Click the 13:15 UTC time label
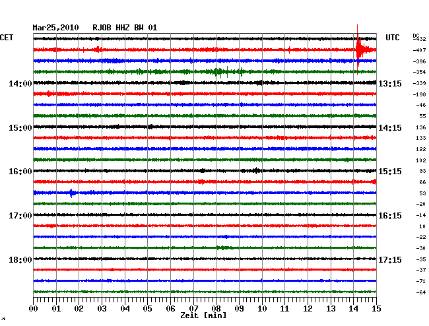Viewport: 429px width, 326px height. pyautogui.click(x=390, y=83)
